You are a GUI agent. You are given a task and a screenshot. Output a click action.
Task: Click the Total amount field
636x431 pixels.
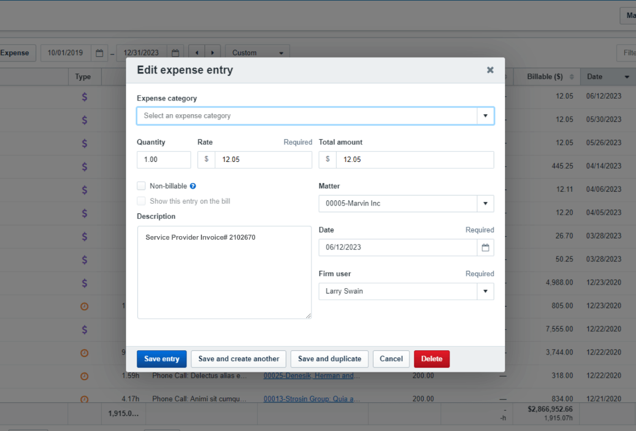click(x=415, y=160)
